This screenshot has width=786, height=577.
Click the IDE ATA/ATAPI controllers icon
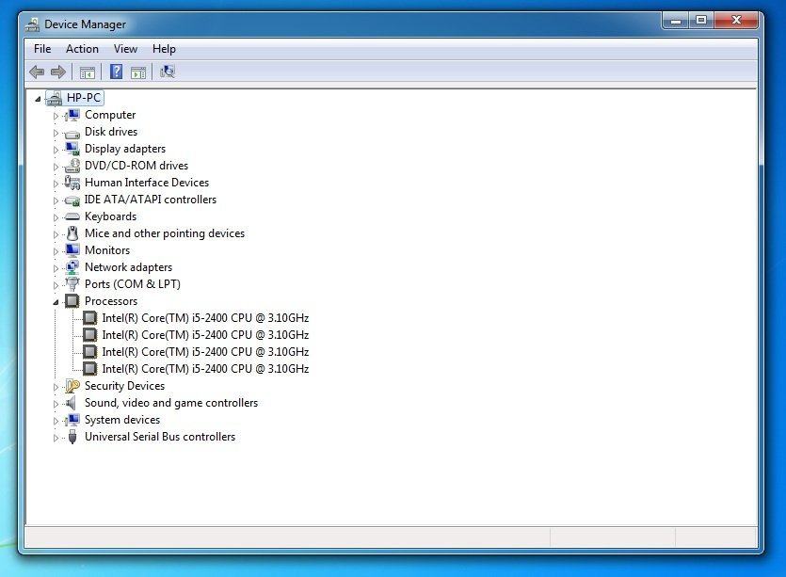click(72, 200)
